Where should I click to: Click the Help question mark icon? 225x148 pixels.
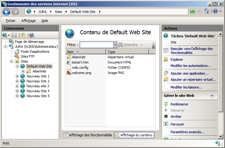(215, 11)
